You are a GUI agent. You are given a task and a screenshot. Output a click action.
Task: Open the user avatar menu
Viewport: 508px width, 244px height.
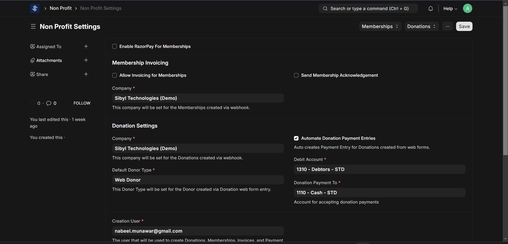point(467,8)
